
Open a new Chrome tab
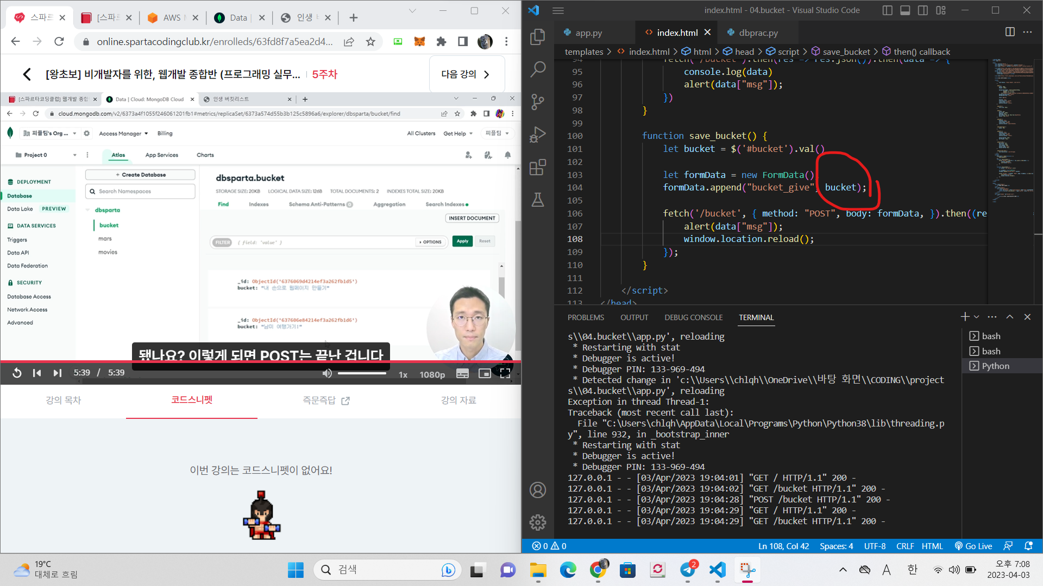pos(354,18)
